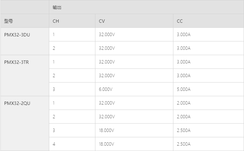Click PMX32-2QU channel 2 32.000V cell
The image size is (244, 151).
coord(107,117)
